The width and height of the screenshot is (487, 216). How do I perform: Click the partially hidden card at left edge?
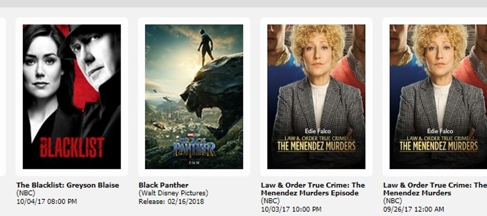coord(3,97)
